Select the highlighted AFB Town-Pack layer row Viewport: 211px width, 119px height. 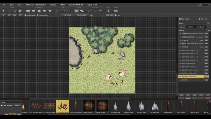coord(194,77)
